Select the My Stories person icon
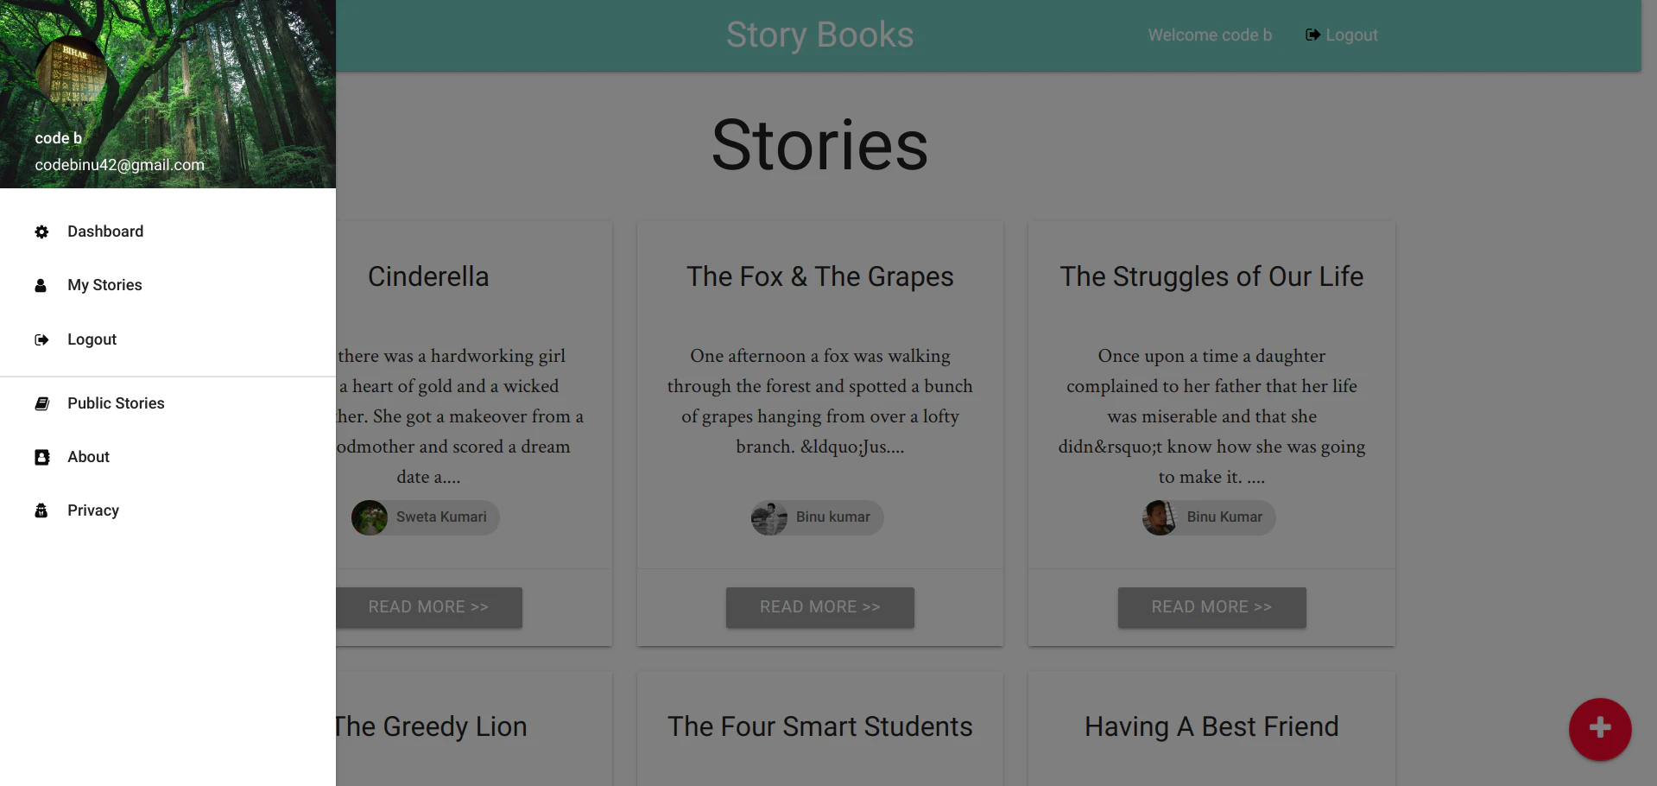1657x786 pixels. click(x=41, y=285)
